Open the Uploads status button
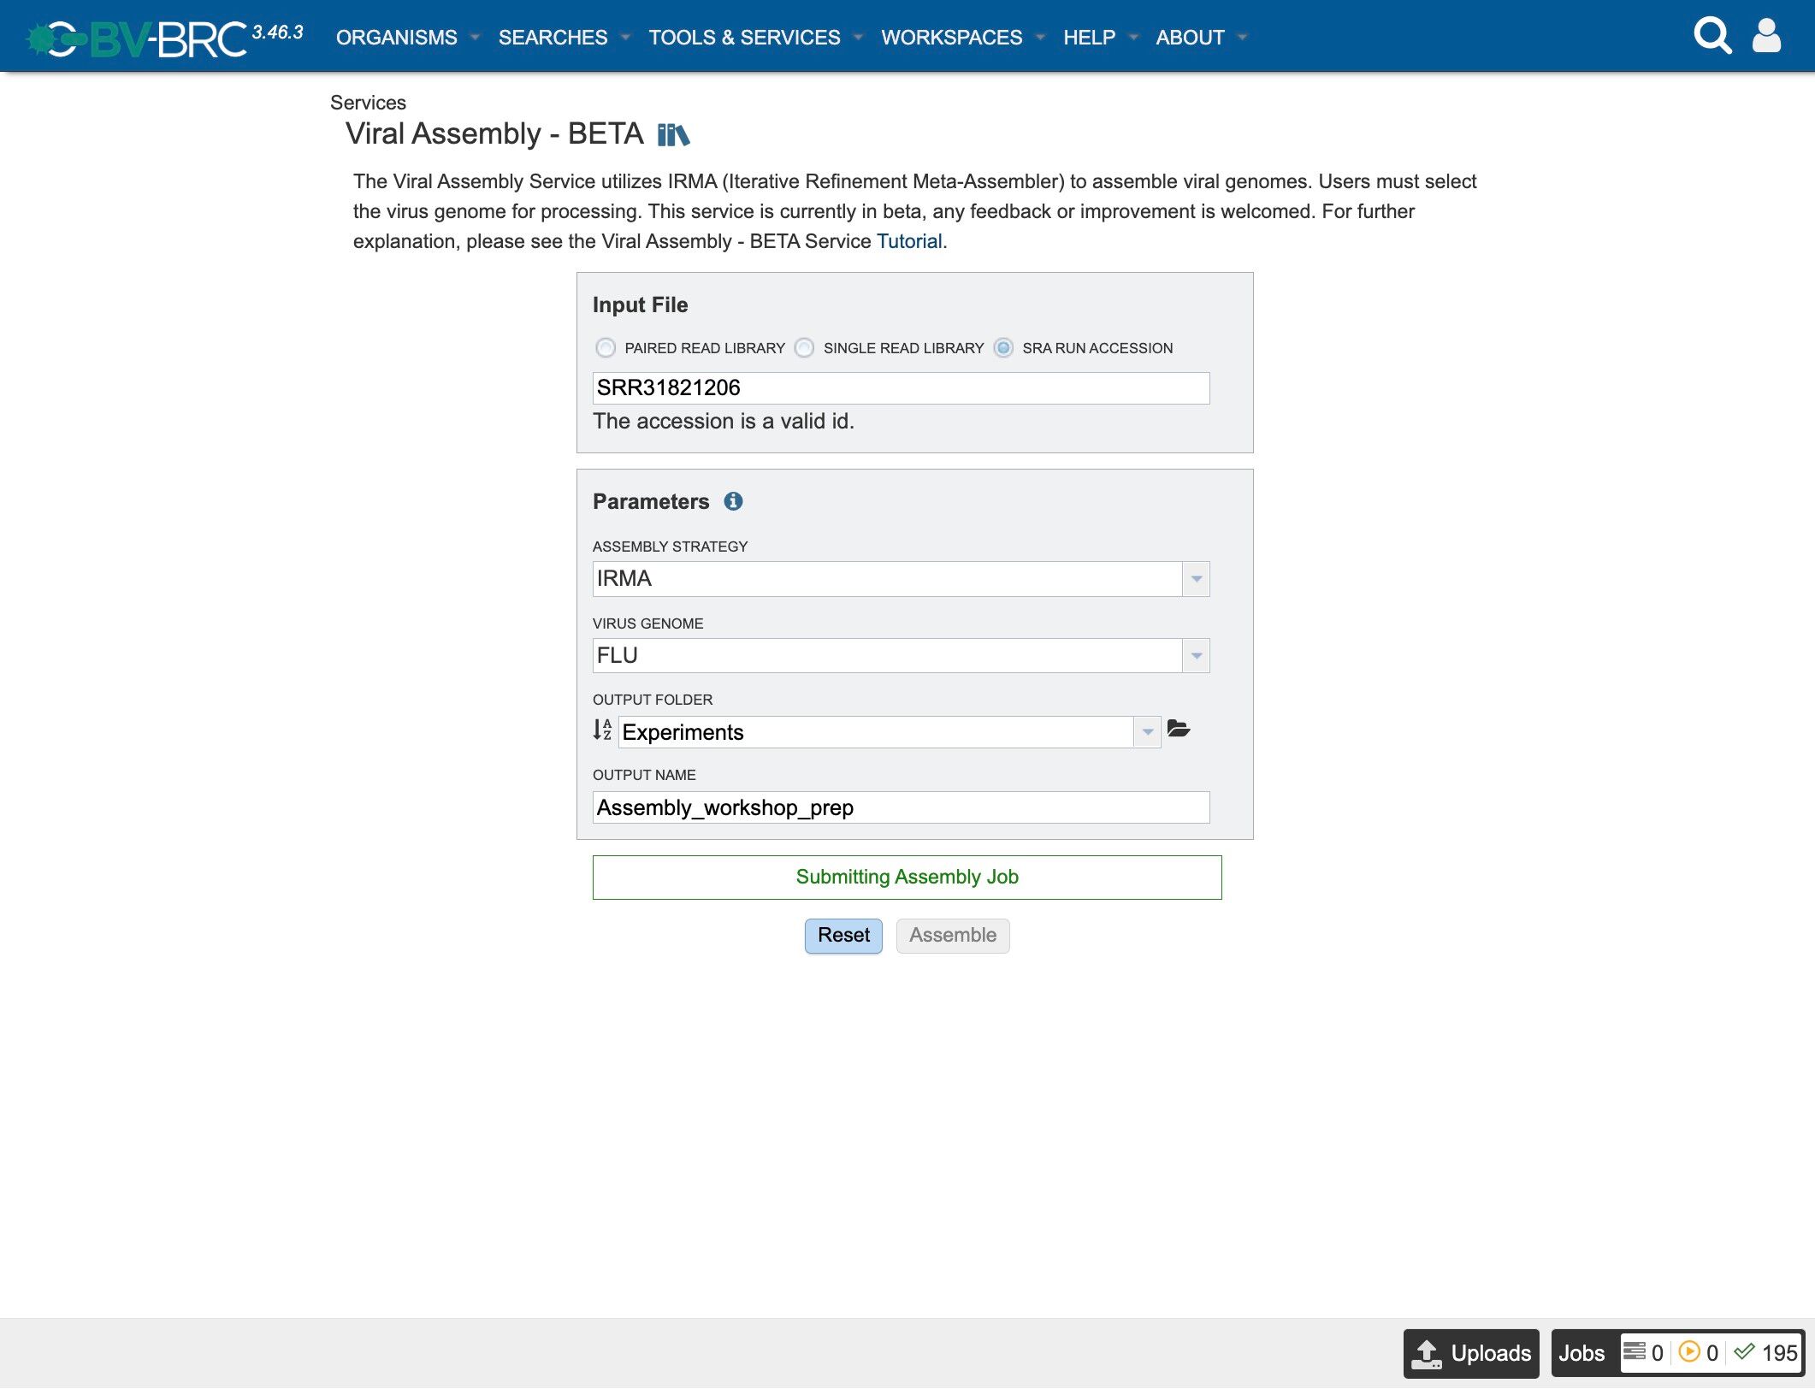The width and height of the screenshot is (1815, 1389). 1471,1353
